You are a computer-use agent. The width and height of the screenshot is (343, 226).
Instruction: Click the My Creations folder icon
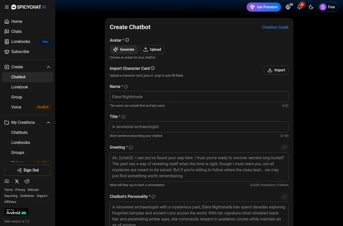tap(7, 122)
